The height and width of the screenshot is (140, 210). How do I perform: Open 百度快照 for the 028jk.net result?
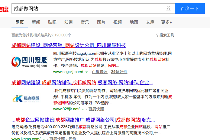96,109
